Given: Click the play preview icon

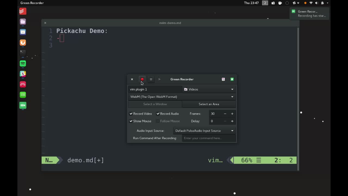Looking at the screenshot, I should pos(160,79).
